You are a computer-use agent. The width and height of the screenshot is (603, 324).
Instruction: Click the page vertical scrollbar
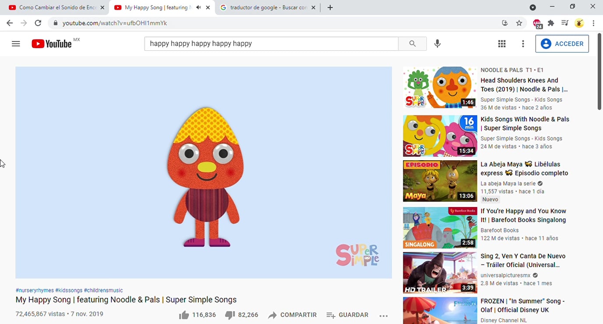point(599,71)
